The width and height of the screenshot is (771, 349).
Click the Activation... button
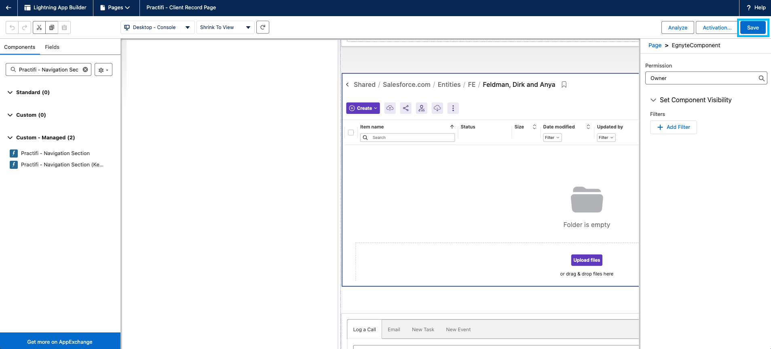coord(717,27)
